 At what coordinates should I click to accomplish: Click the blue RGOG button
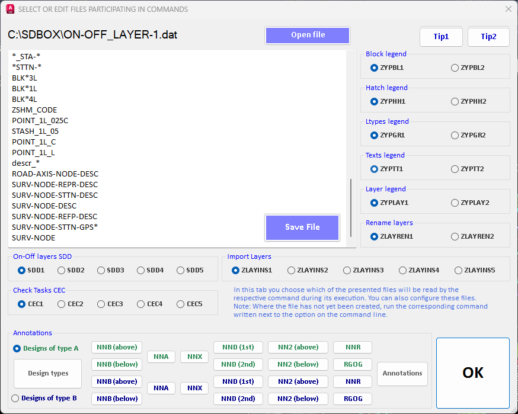pyautogui.click(x=353, y=399)
